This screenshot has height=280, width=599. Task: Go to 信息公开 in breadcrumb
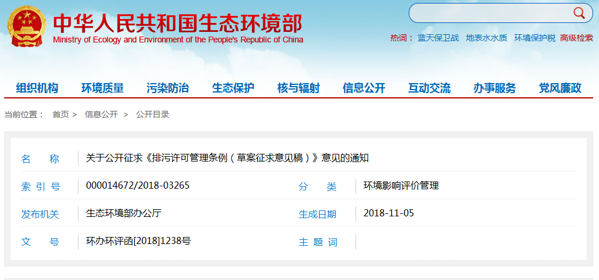coord(101,114)
